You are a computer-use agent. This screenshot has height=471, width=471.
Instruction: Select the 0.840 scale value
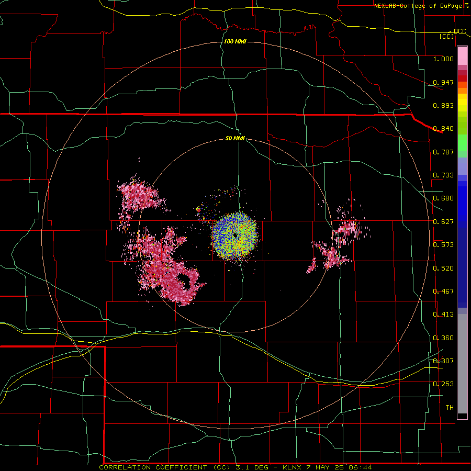[443, 129]
